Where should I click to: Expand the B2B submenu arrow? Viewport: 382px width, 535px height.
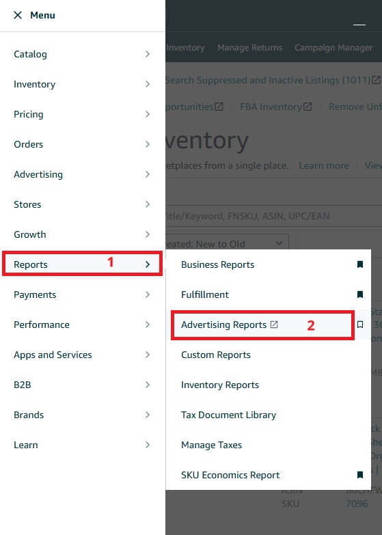[x=148, y=385]
